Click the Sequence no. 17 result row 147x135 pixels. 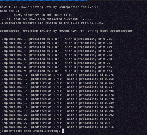tap(58, 103)
